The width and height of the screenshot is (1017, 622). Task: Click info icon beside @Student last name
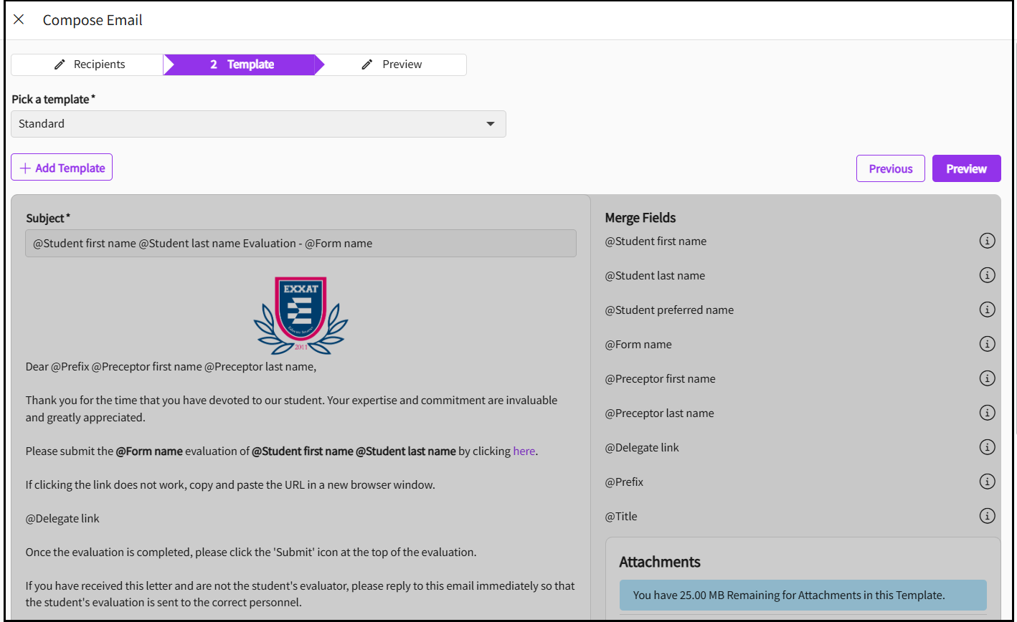pyautogui.click(x=987, y=275)
